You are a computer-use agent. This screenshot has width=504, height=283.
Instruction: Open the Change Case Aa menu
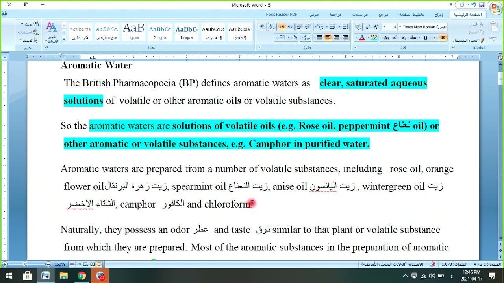(386, 38)
